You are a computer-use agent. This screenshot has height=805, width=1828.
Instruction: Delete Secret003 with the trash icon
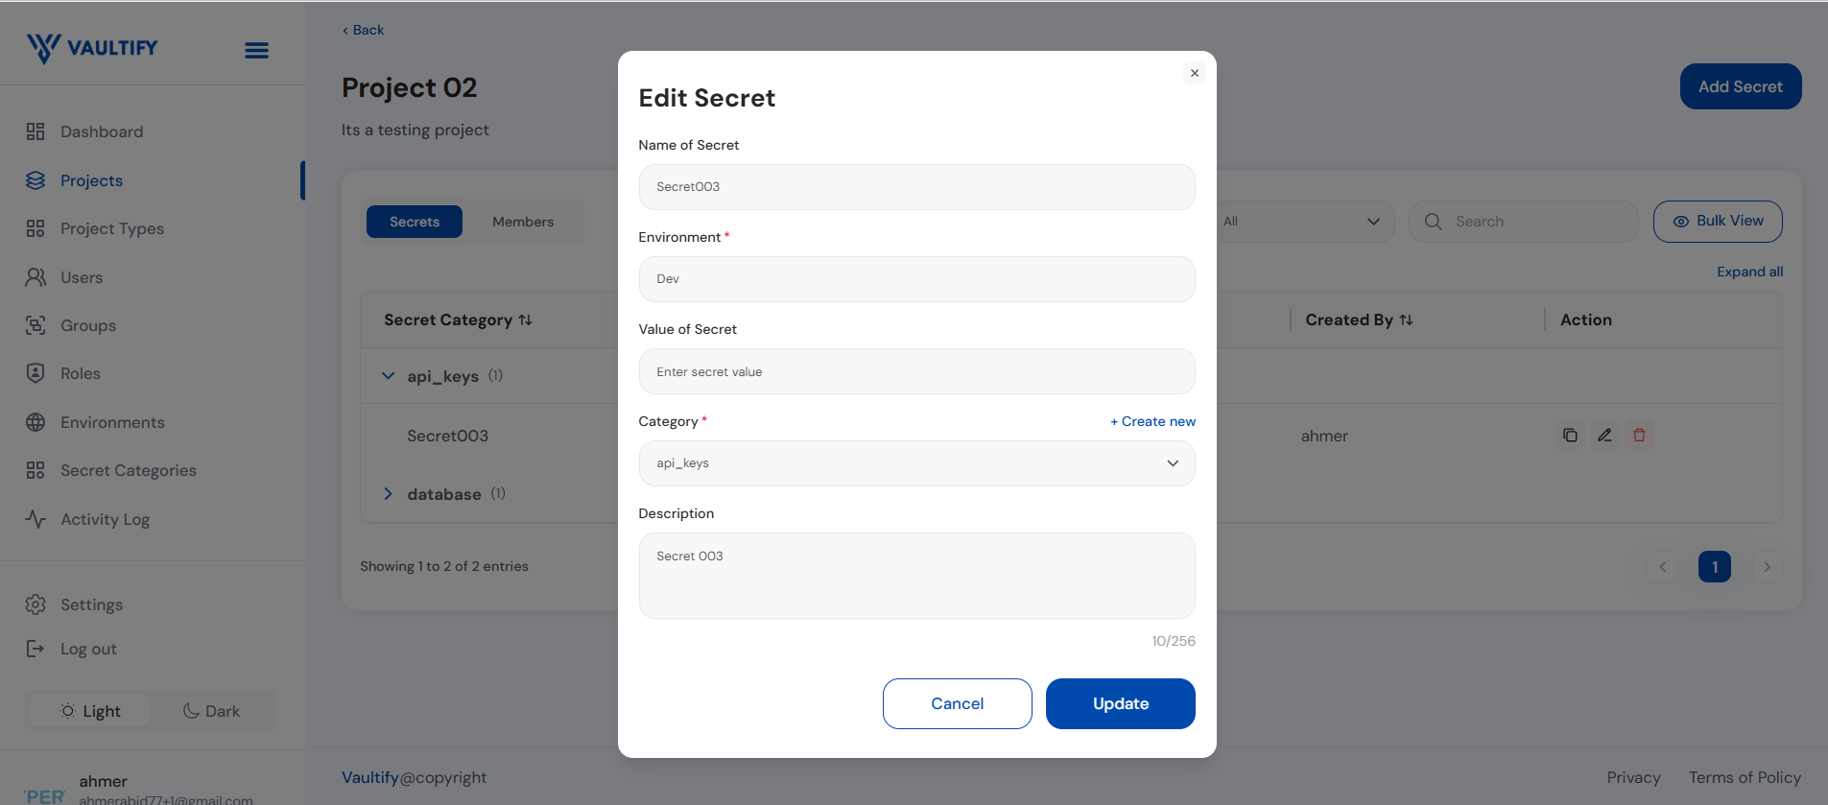pyautogui.click(x=1639, y=436)
